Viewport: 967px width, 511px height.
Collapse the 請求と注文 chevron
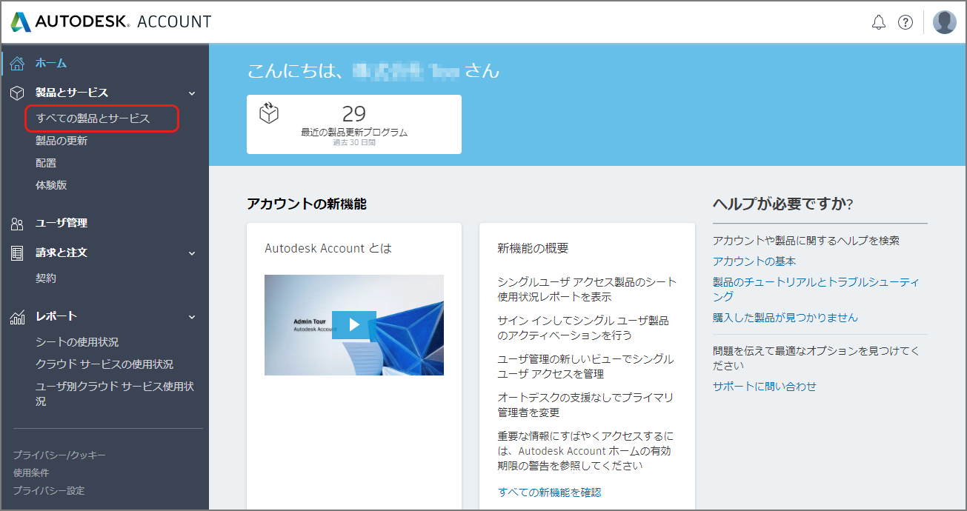[x=192, y=253]
